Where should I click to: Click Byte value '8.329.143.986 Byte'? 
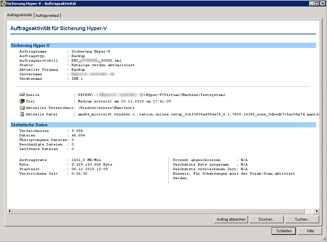tap(92, 165)
